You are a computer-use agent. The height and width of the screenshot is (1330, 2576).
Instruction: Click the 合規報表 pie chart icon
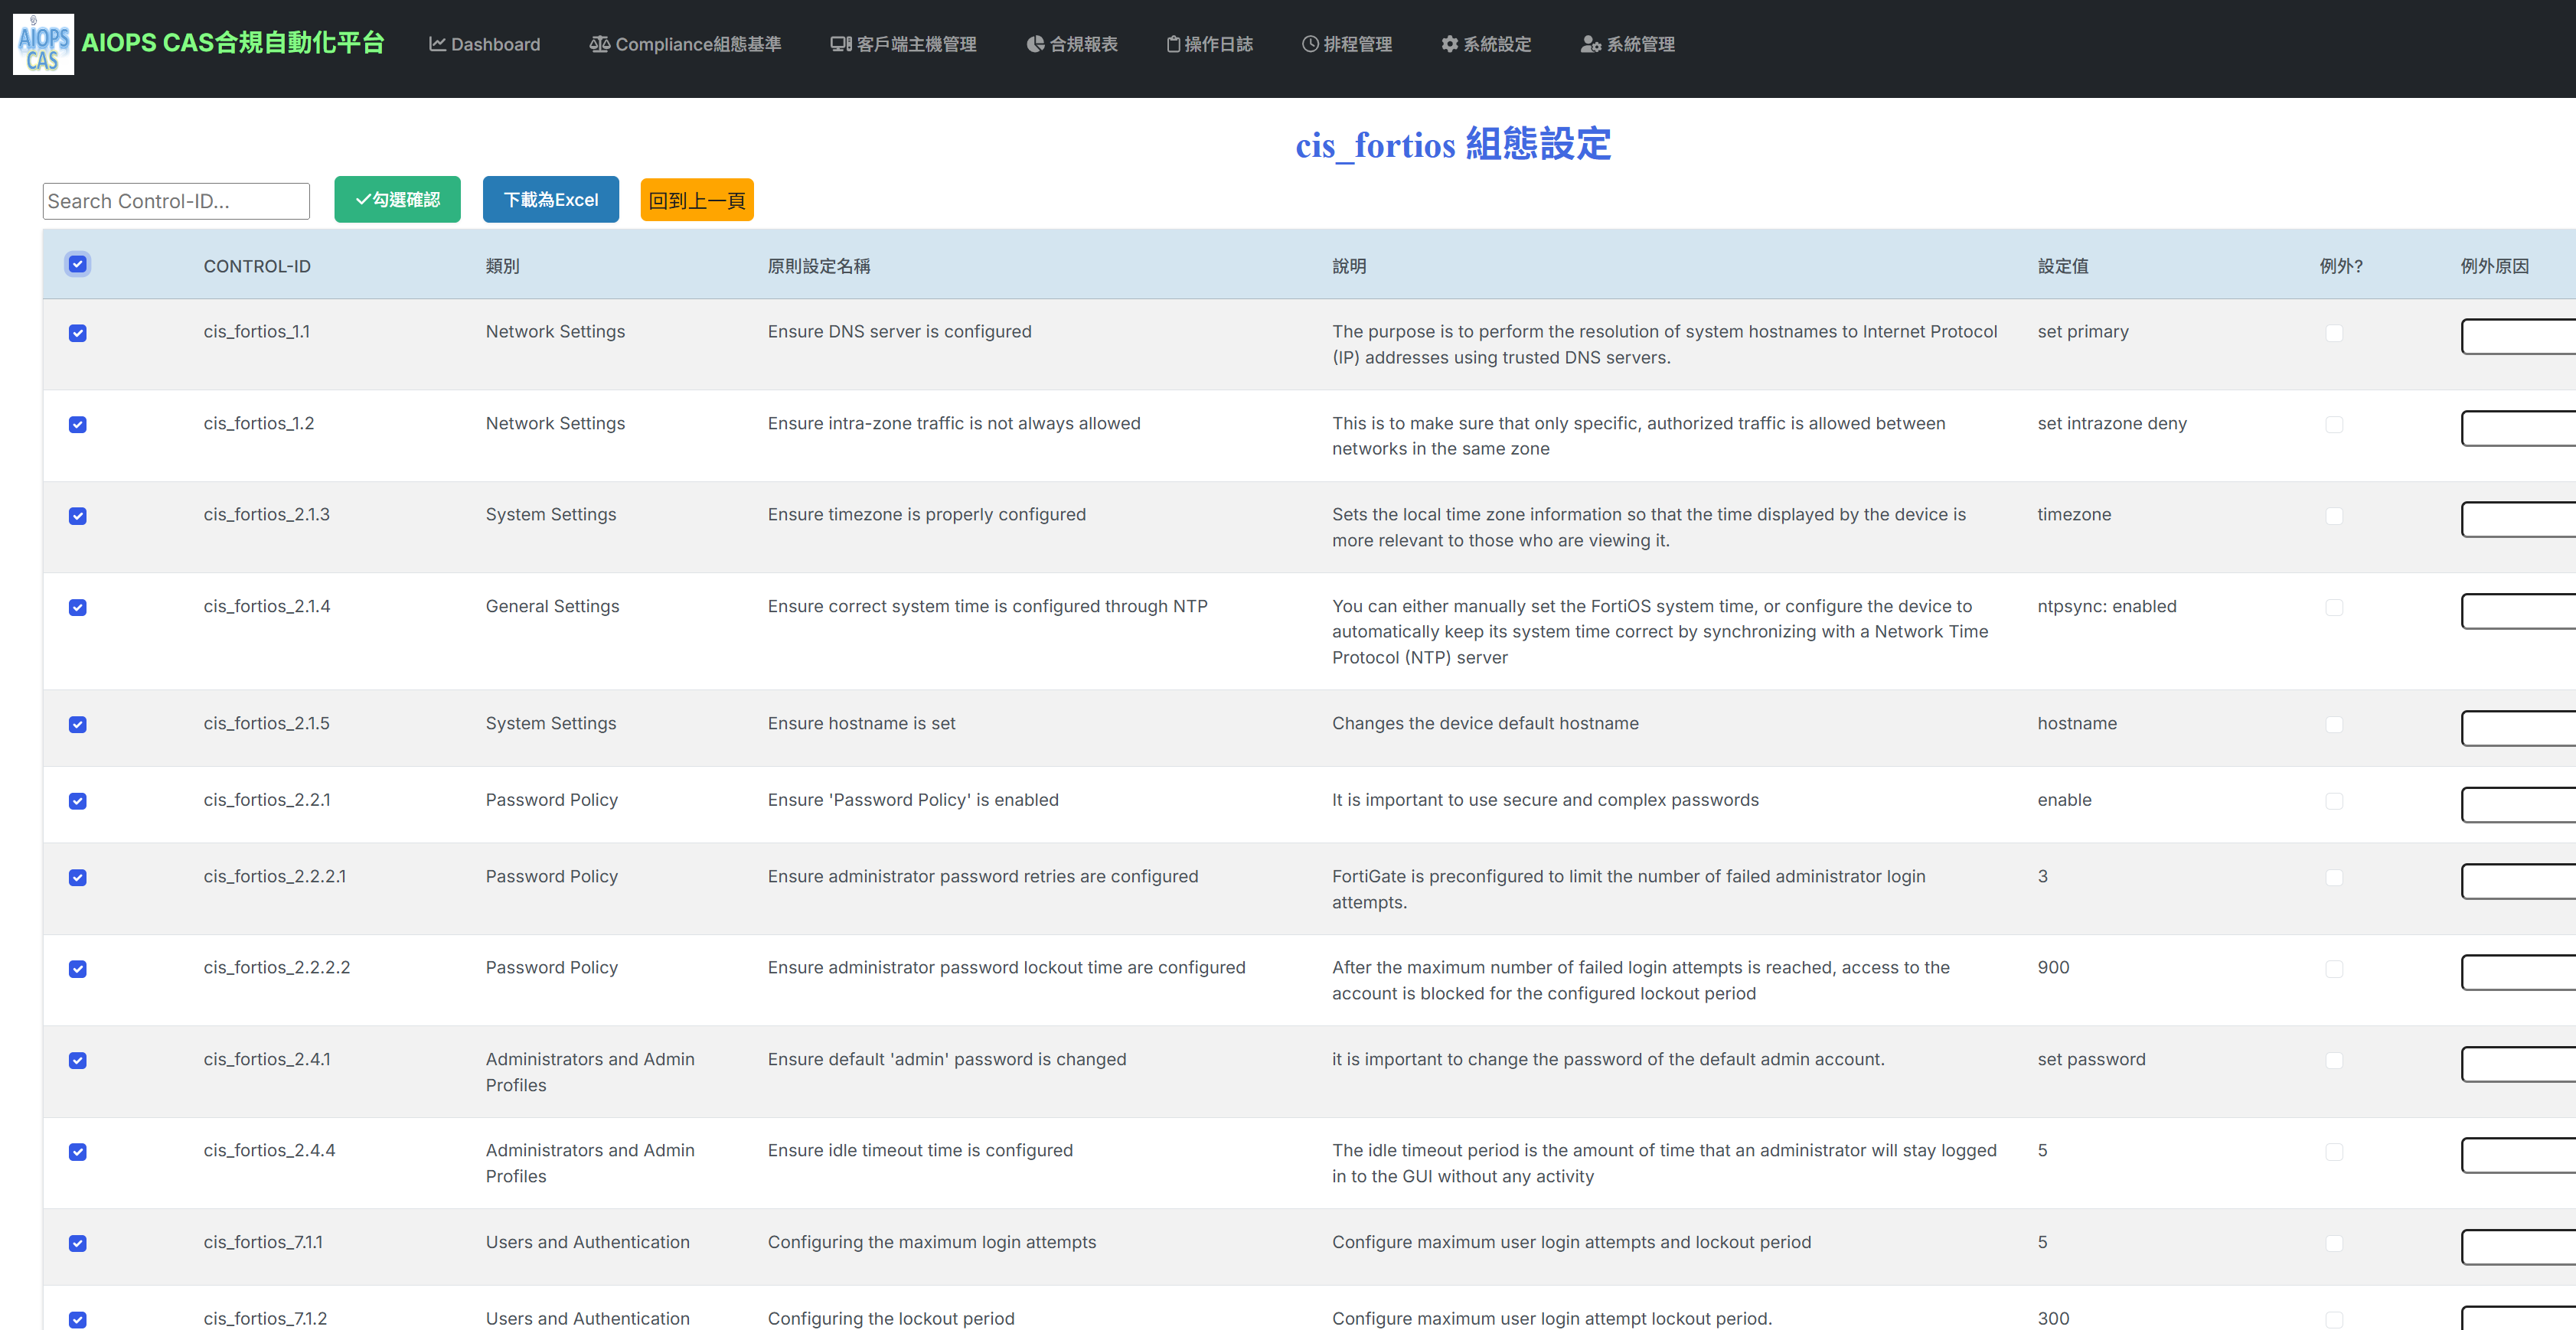(x=1035, y=44)
